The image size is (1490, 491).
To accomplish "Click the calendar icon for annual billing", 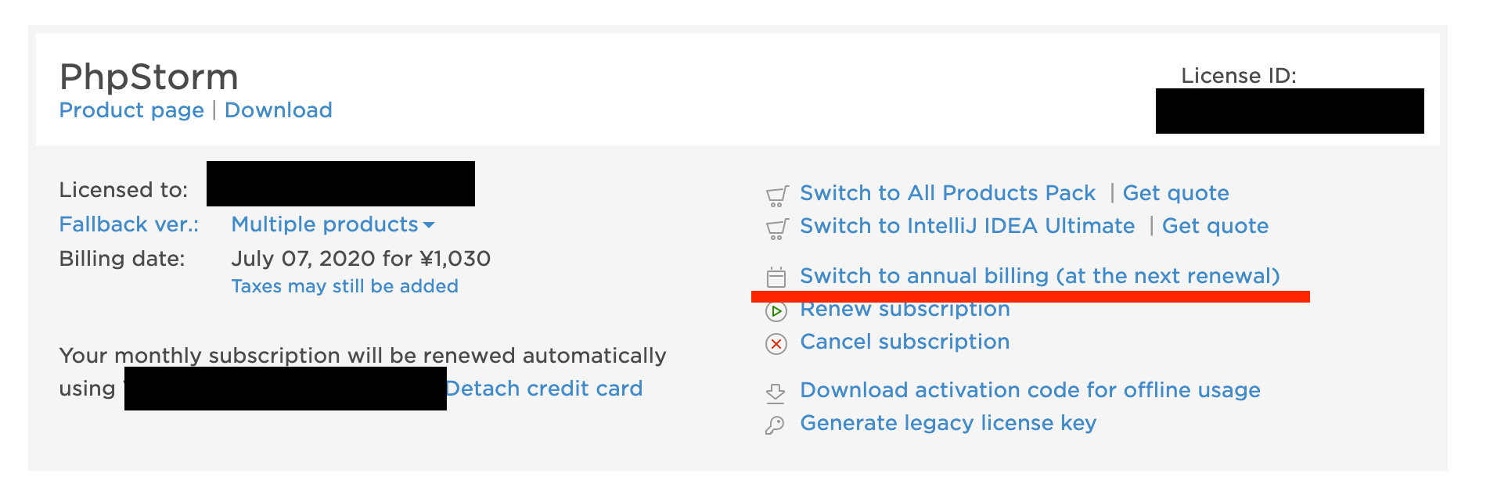I will coord(776,277).
